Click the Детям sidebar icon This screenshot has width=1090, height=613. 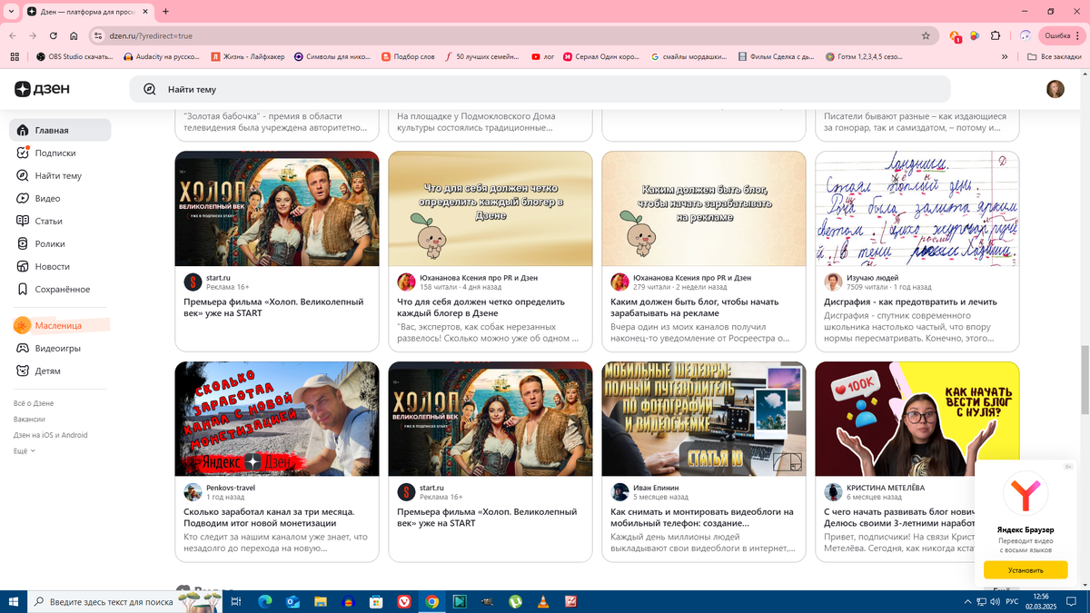[24, 371]
